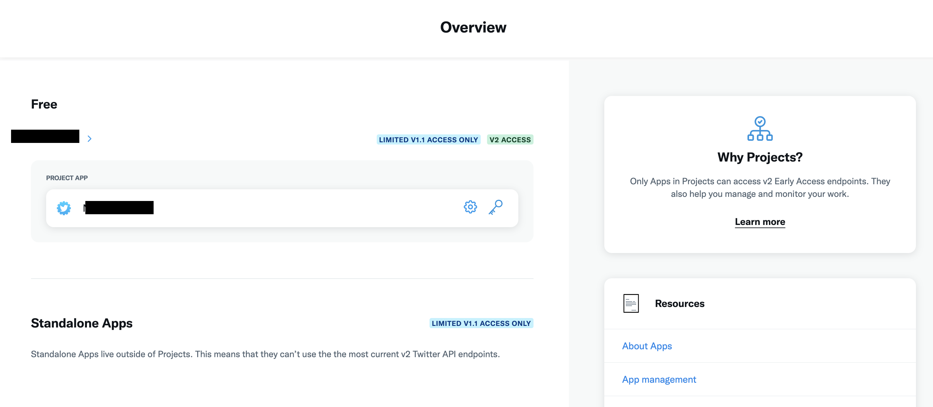933x407 pixels.
Task: Click the LIMITED V1.1 ACCESS ONLY badge
Action: tap(428, 139)
